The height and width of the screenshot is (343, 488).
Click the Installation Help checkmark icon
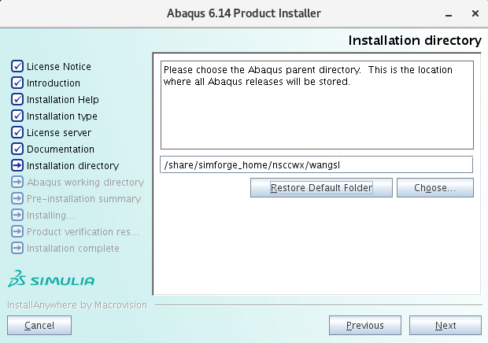(x=17, y=99)
